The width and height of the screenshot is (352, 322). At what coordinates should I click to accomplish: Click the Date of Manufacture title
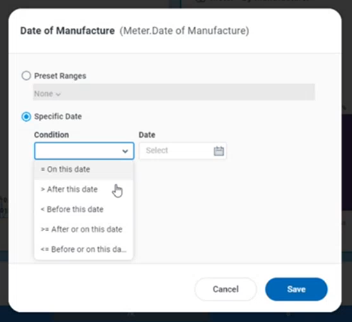tap(67, 31)
